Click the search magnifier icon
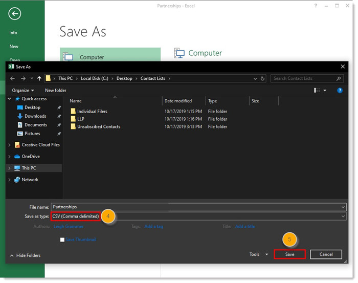This screenshot has width=358, height=283. tap(338, 78)
